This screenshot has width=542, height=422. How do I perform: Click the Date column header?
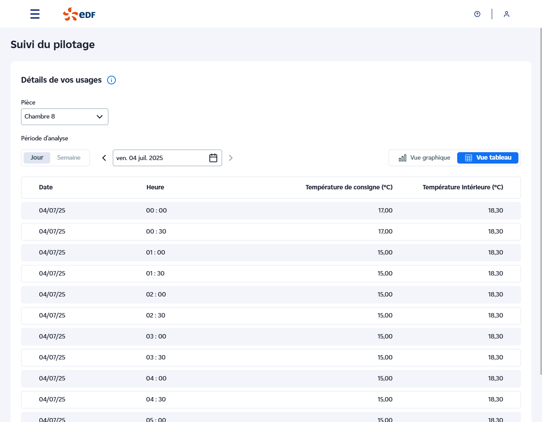click(46, 187)
